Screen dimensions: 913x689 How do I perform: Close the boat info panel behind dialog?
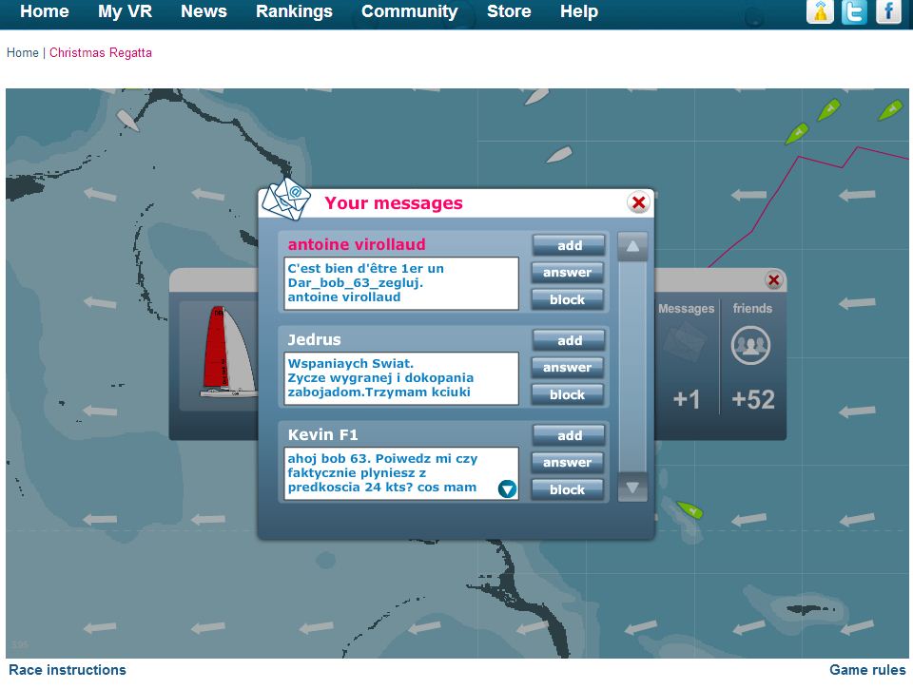coord(773,280)
